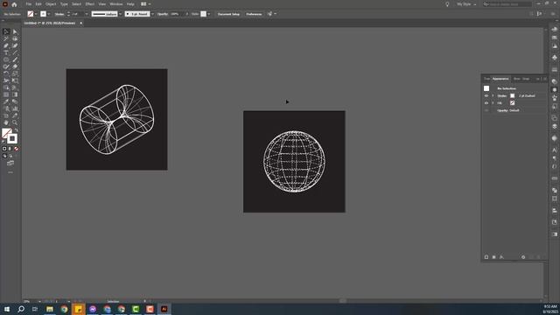Click Add New Effect fx button

tap(501, 257)
